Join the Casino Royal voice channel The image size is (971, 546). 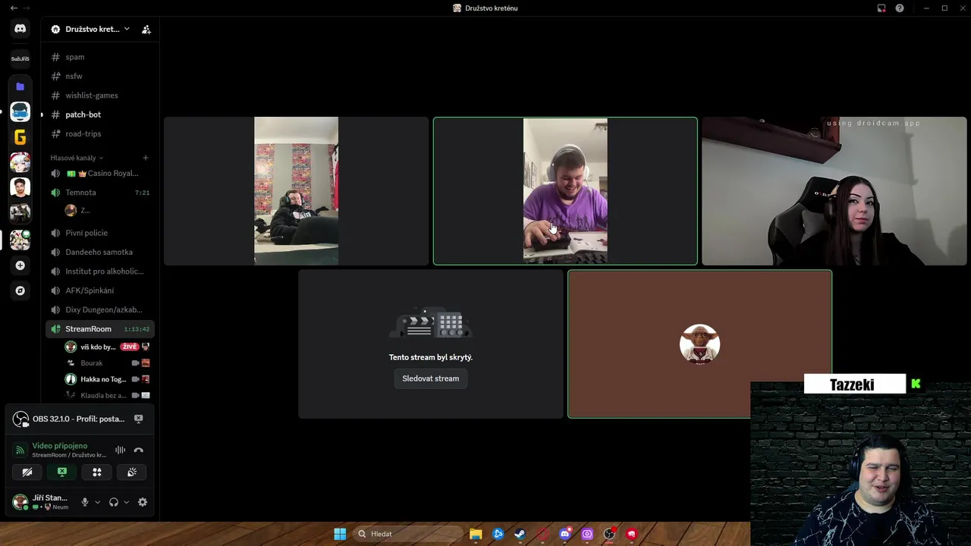coord(100,173)
